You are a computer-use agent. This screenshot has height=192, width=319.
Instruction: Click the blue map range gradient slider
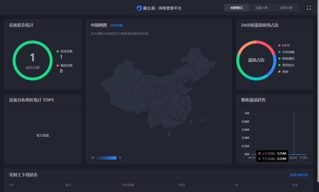click(106, 158)
